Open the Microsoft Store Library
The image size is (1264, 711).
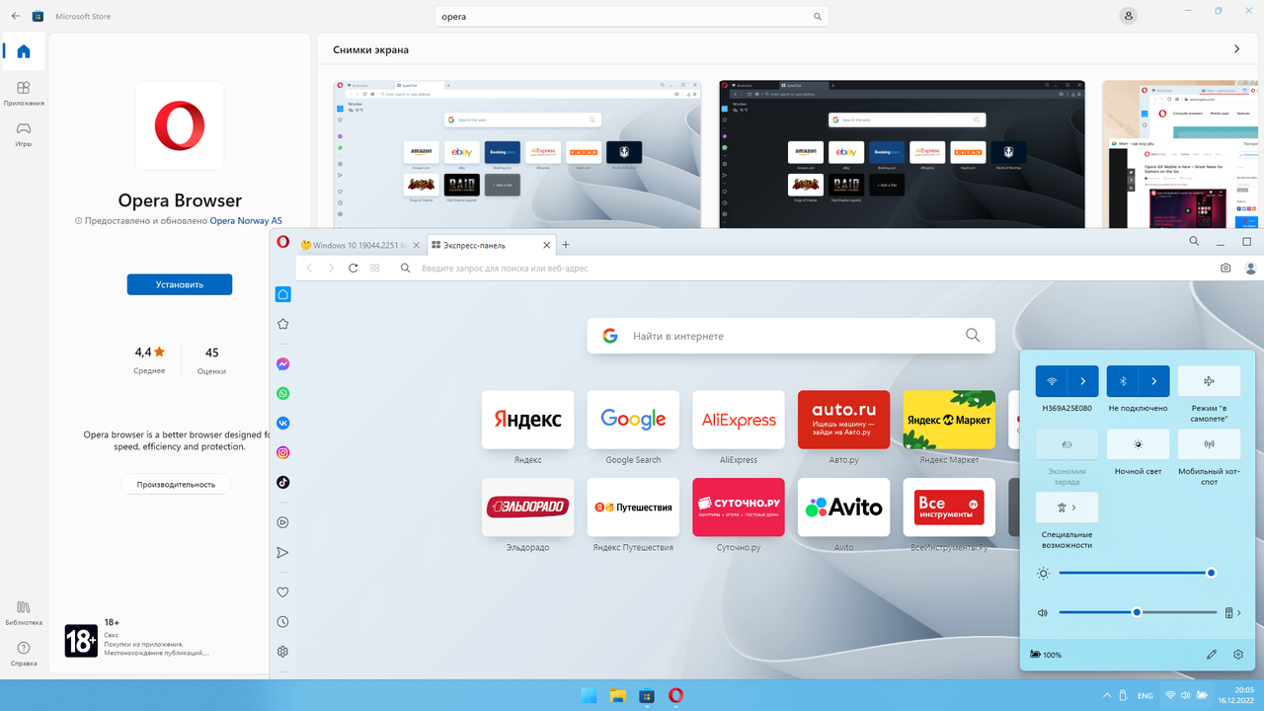[x=24, y=612]
